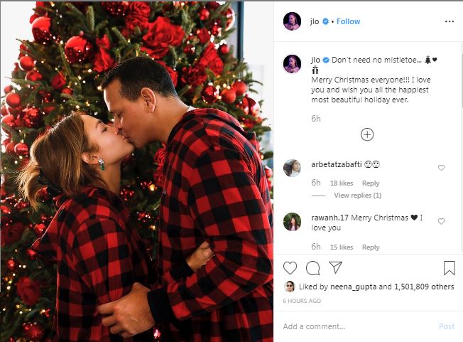Follow the jlo account
This screenshot has width=463, height=342.
(x=348, y=21)
